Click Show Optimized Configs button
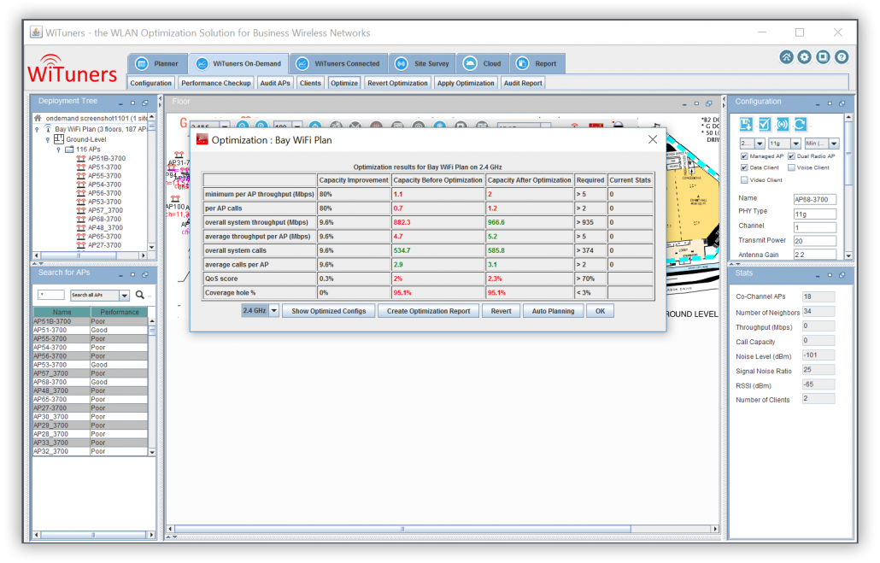The height and width of the screenshot is (563, 880). (x=328, y=311)
